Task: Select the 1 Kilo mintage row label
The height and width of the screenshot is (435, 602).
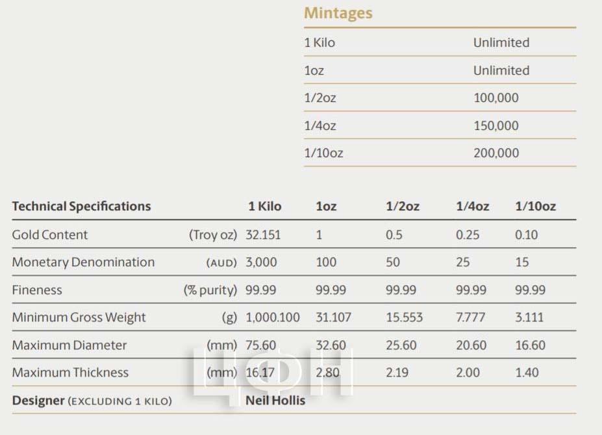Action: (320, 42)
